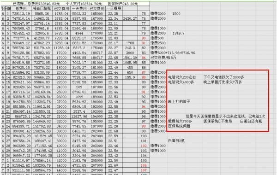Click the 165000 cell
Viewport: 277px width, 175px height.
click(x=96, y=13)
